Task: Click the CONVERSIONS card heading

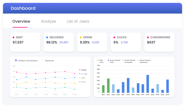Action: point(160,38)
